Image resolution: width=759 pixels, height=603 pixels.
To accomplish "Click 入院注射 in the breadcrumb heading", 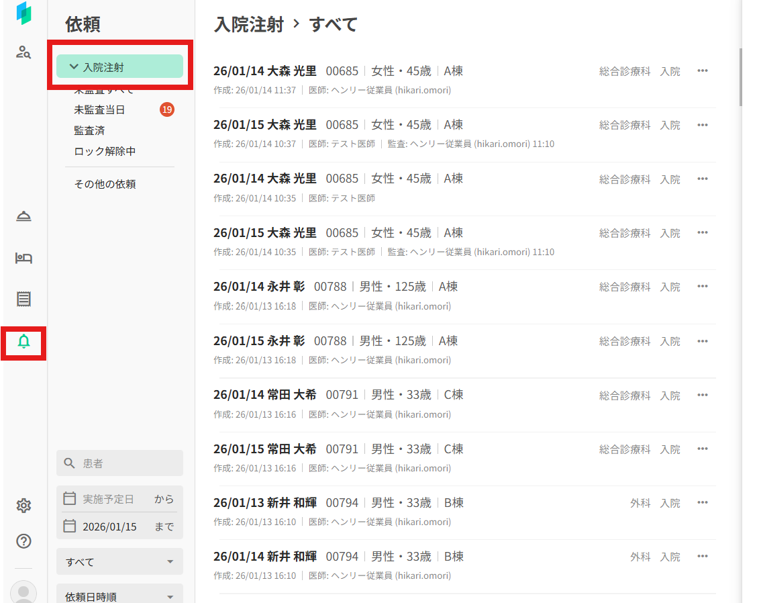I will pos(249,24).
